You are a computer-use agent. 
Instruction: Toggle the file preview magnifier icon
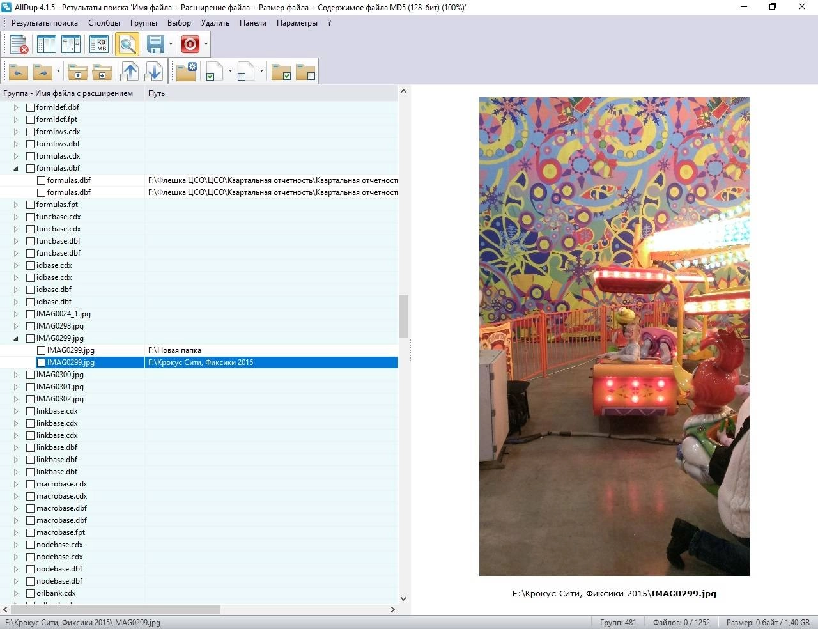[127, 44]
